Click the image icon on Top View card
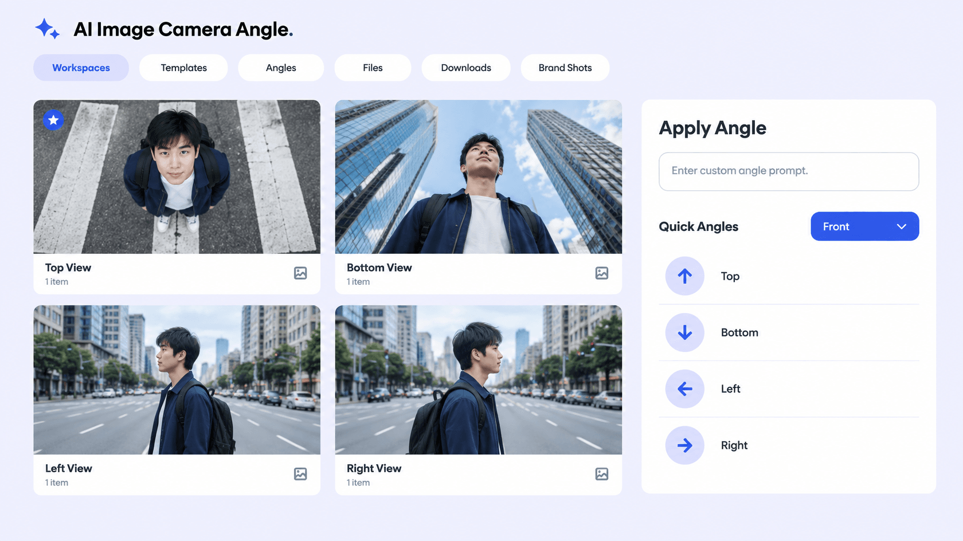Screen dimensions: 963x541 300,273
